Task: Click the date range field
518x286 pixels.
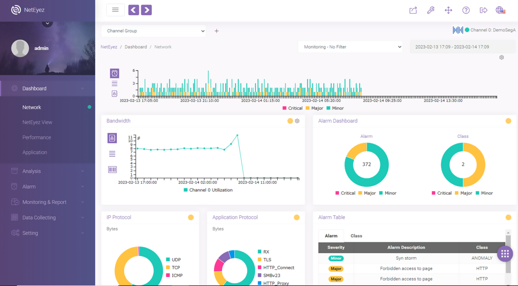Action: [462, 47]
